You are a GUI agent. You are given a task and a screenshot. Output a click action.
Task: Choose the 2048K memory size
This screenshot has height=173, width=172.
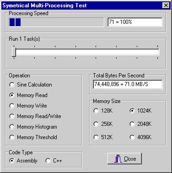coord(140,124)
